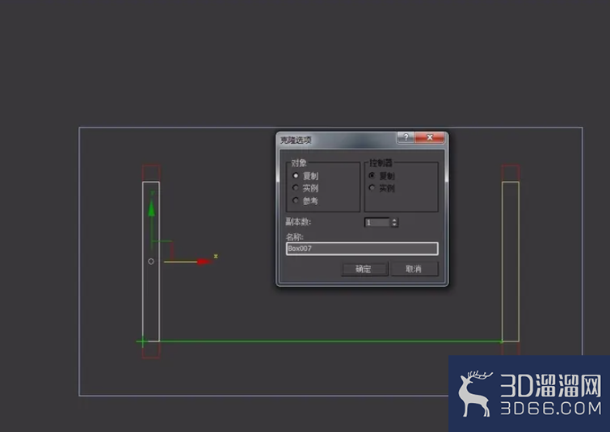The height and width of the screenshot is (432, 610).
Task: Click the green Y-axis gizmo arrow
Action: pos(152,208)
